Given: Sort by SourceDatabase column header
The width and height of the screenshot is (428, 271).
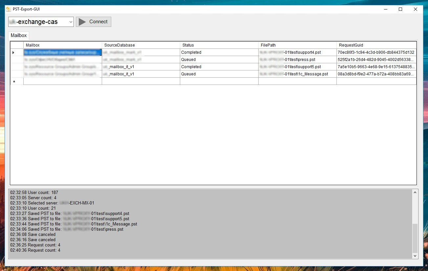Looking at the screenshot, I should (141, 45).
